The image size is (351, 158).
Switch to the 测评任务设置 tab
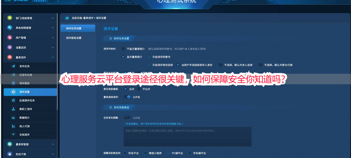pos(78,28)
